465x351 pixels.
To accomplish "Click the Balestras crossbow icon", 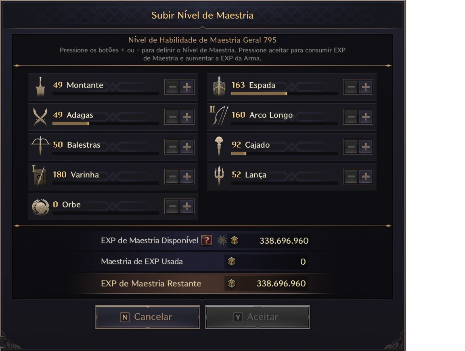I will [x=40, y=146].
